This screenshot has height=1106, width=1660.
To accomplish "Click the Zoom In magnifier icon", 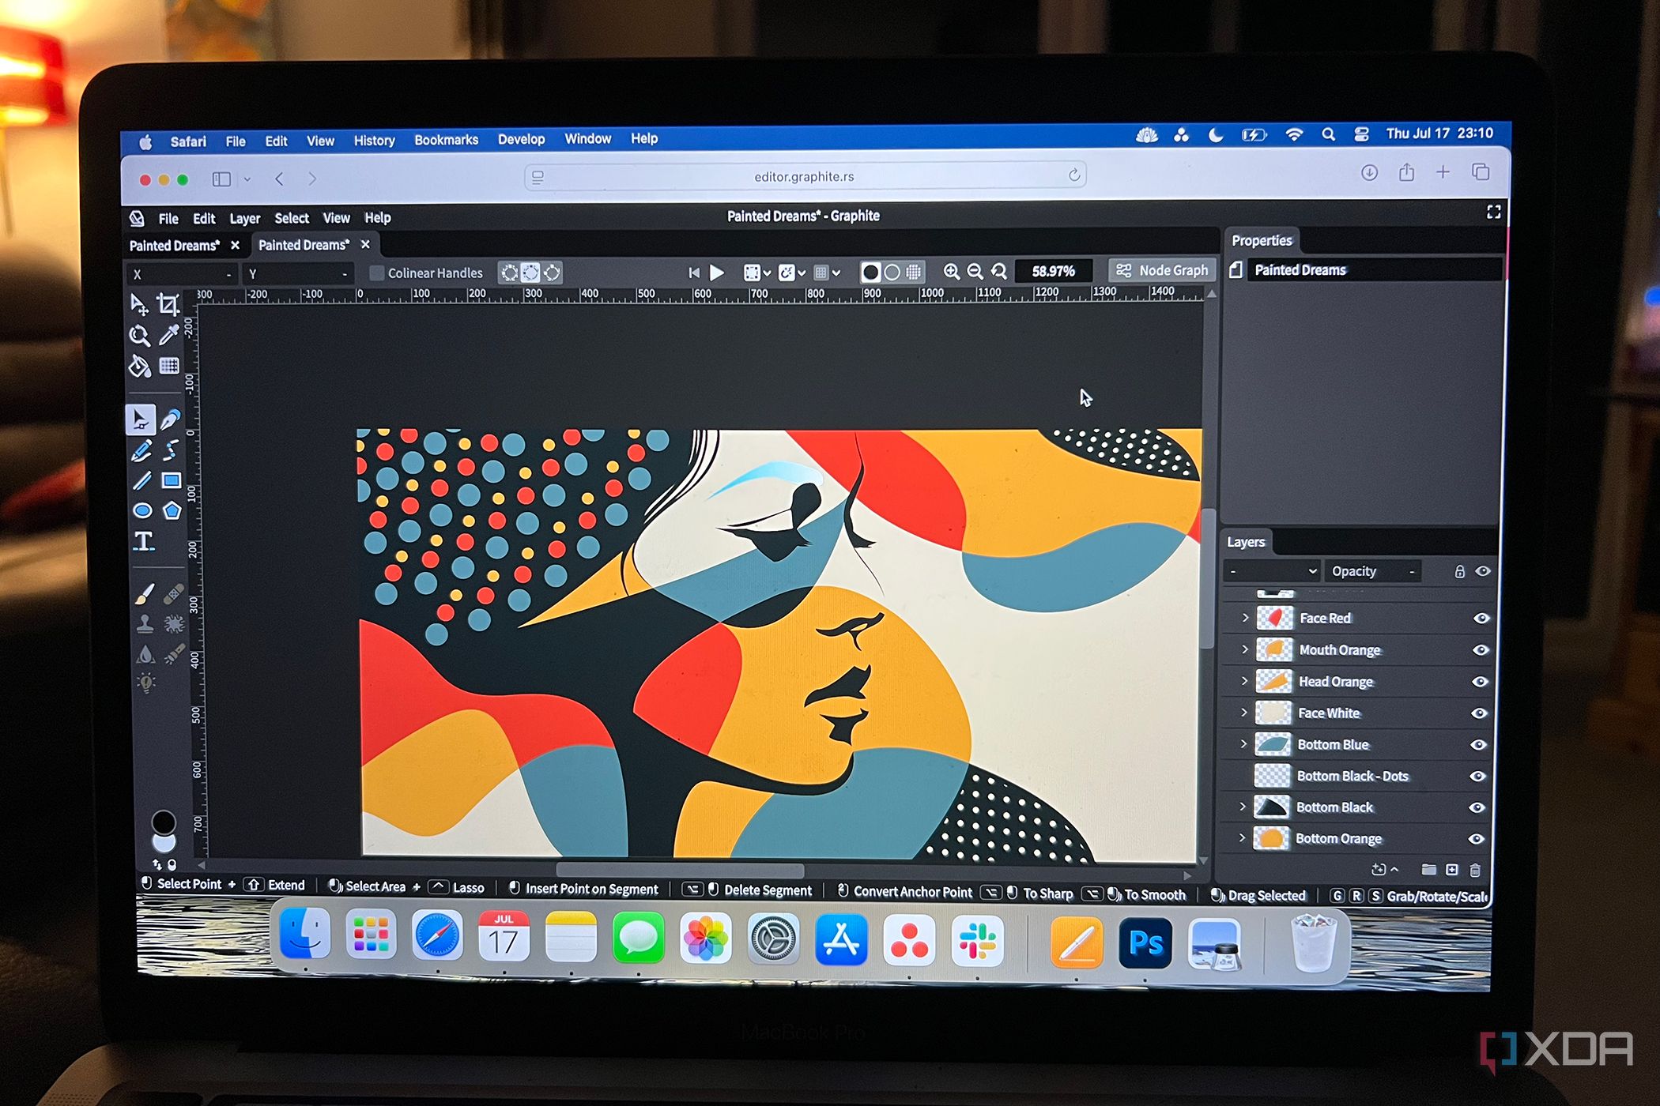I will coord(952,272).
